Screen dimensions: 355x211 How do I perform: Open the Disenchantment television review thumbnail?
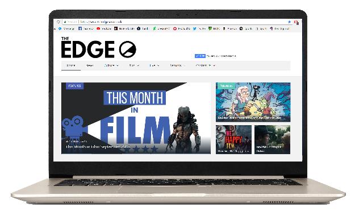point(253,102)
